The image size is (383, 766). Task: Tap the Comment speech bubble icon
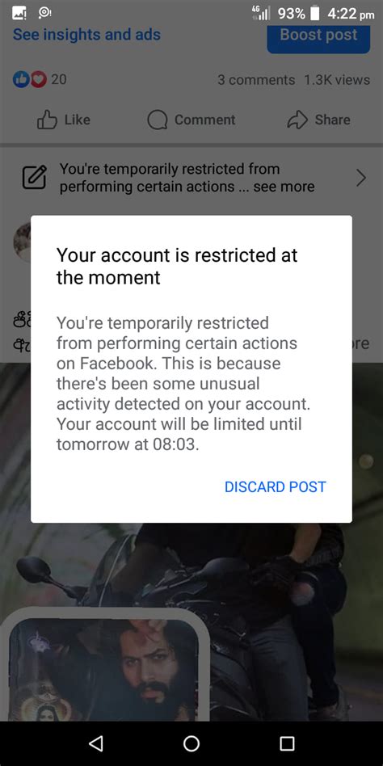(x=158, y=120)
